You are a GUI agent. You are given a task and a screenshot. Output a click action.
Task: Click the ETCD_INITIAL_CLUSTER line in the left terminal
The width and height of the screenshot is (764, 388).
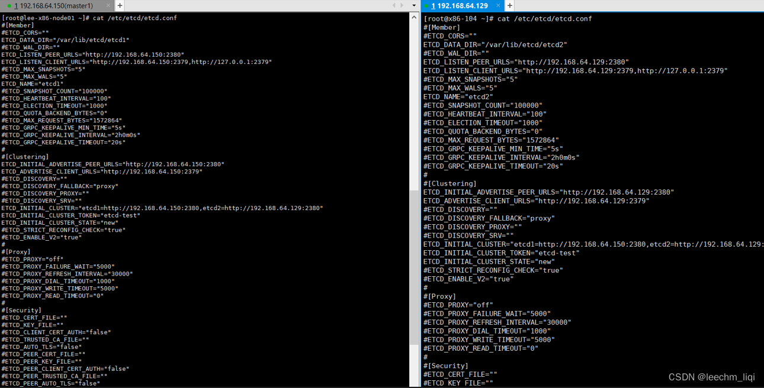[160, 208]
